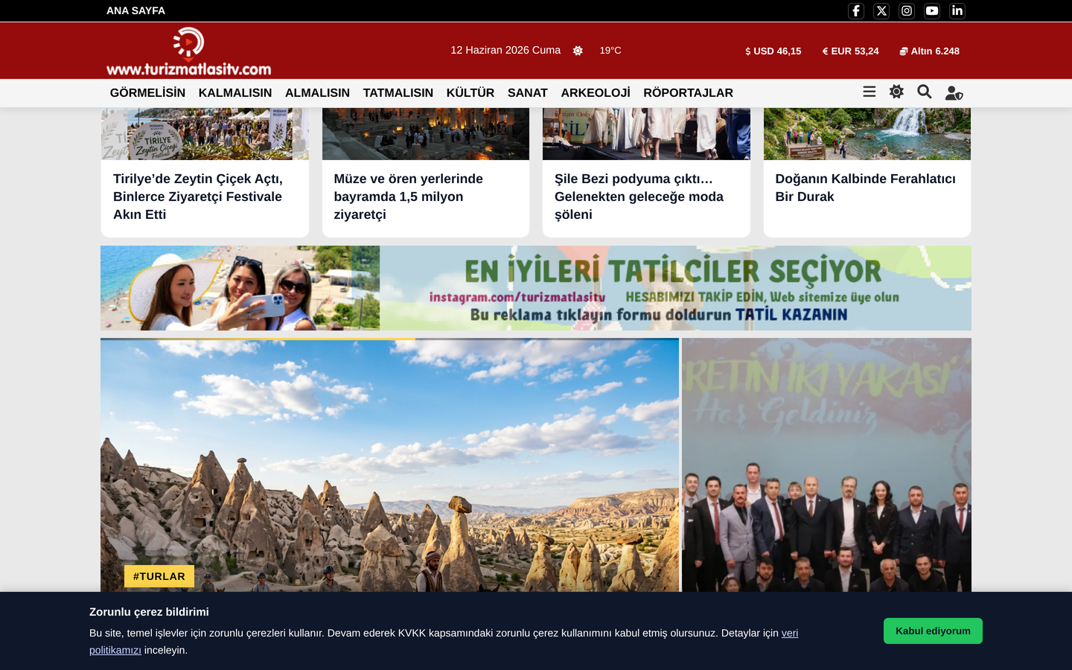The width and height of the screenshot is (1072, 670).
Task: Open search with the magnifier icon
Action: [x=925, y=92]
